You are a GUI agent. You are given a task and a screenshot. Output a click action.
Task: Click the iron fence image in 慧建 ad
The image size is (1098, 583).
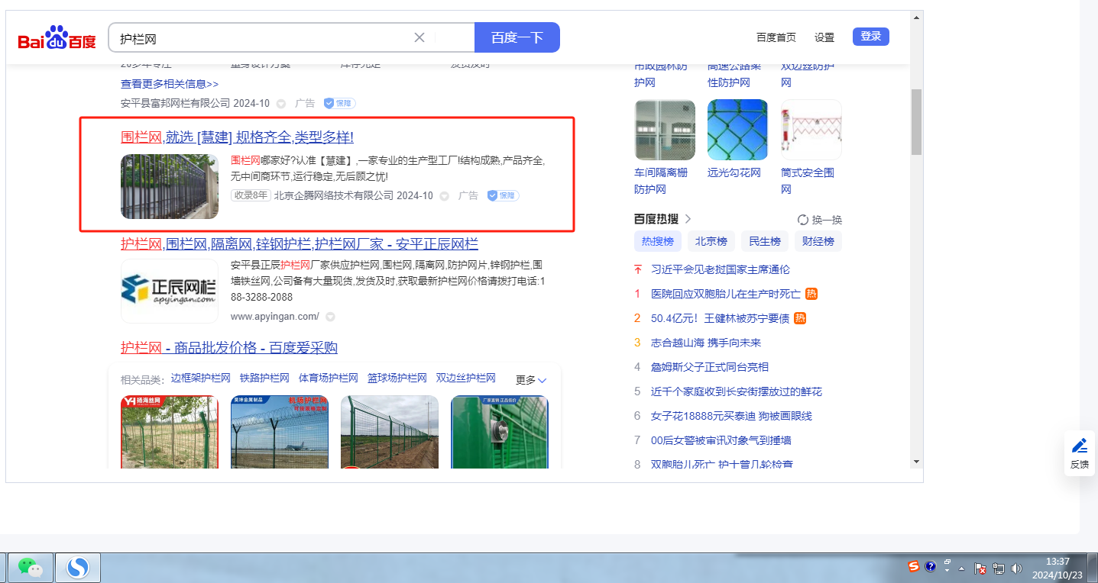coord(170,187)
